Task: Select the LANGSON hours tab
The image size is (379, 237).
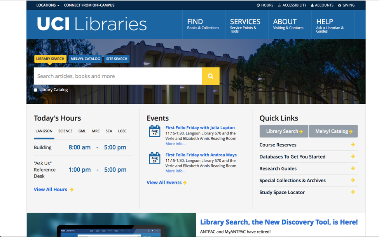Action: (x=44, y=131)
